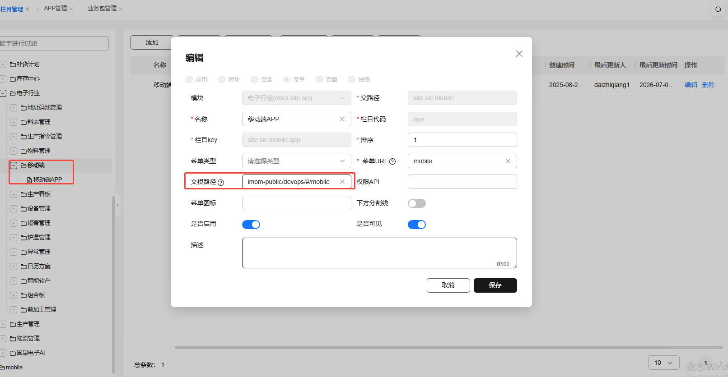Close the 栏目管理 tab
The width and height of the screenshot is (728, 377).
click(28, 9)
